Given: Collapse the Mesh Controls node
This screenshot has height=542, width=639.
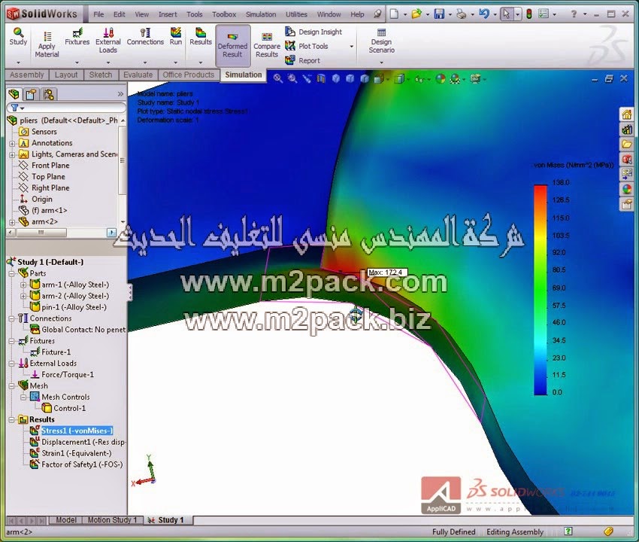Looking at the screenshot, I should coord(23,397).
